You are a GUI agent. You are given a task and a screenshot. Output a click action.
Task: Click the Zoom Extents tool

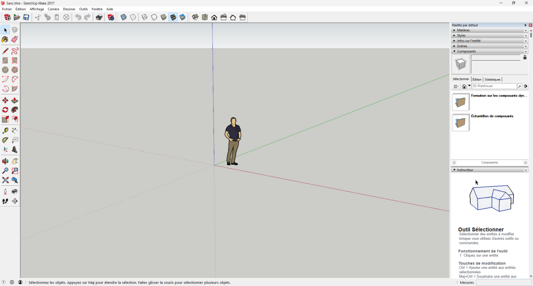tap(5, 180)
